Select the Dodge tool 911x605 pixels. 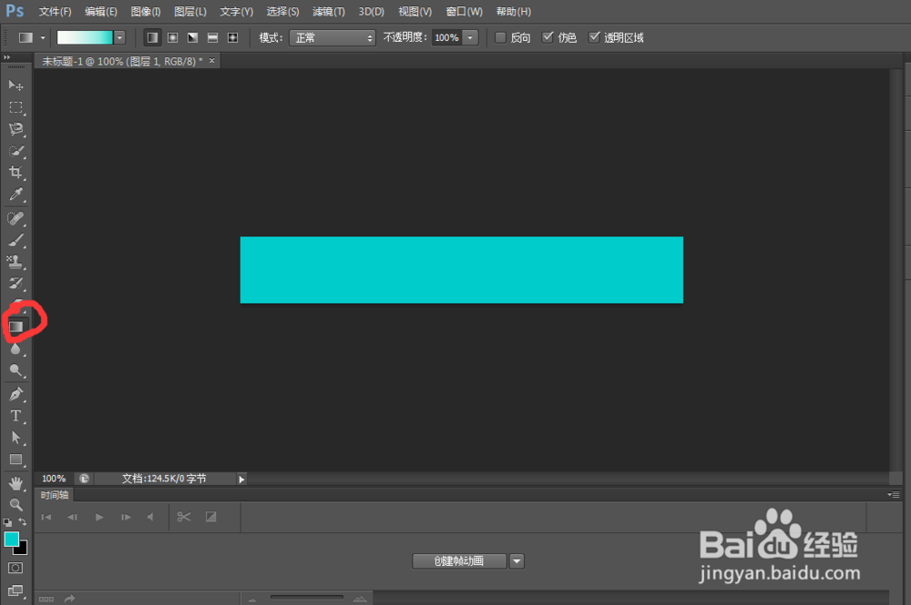[15, 370]
